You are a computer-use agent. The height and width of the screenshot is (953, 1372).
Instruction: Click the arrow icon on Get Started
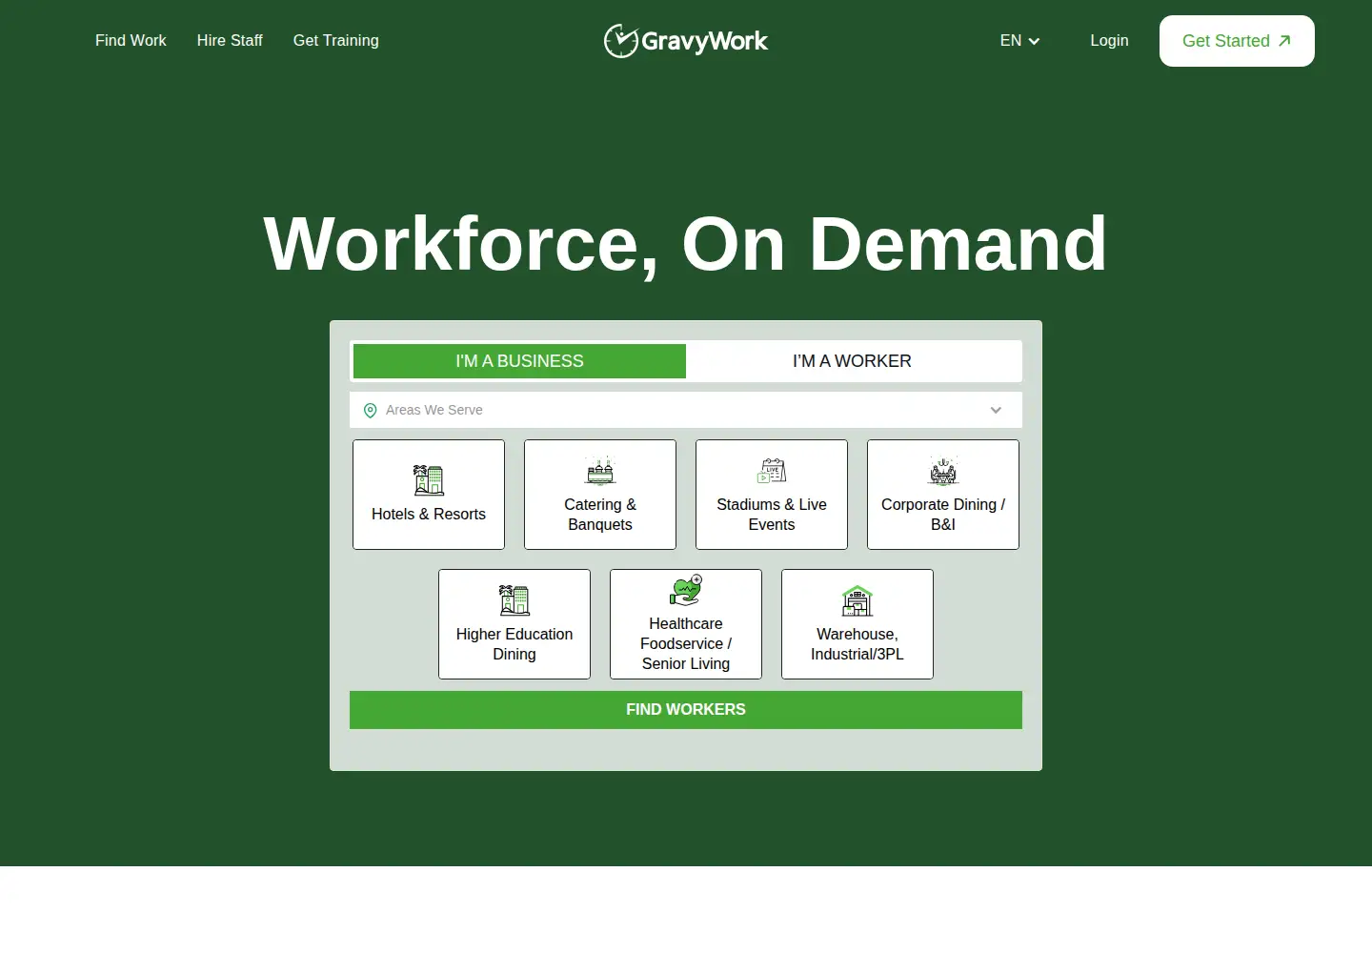tap(1284, 41)
